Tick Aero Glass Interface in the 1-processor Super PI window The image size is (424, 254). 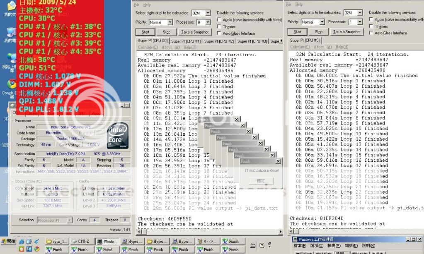371,33
